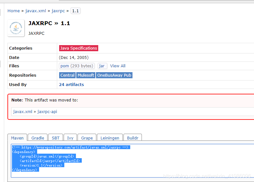254x182 pixels.
Task: Go to Home breadcrumb link
Action: tap(14, 11)
